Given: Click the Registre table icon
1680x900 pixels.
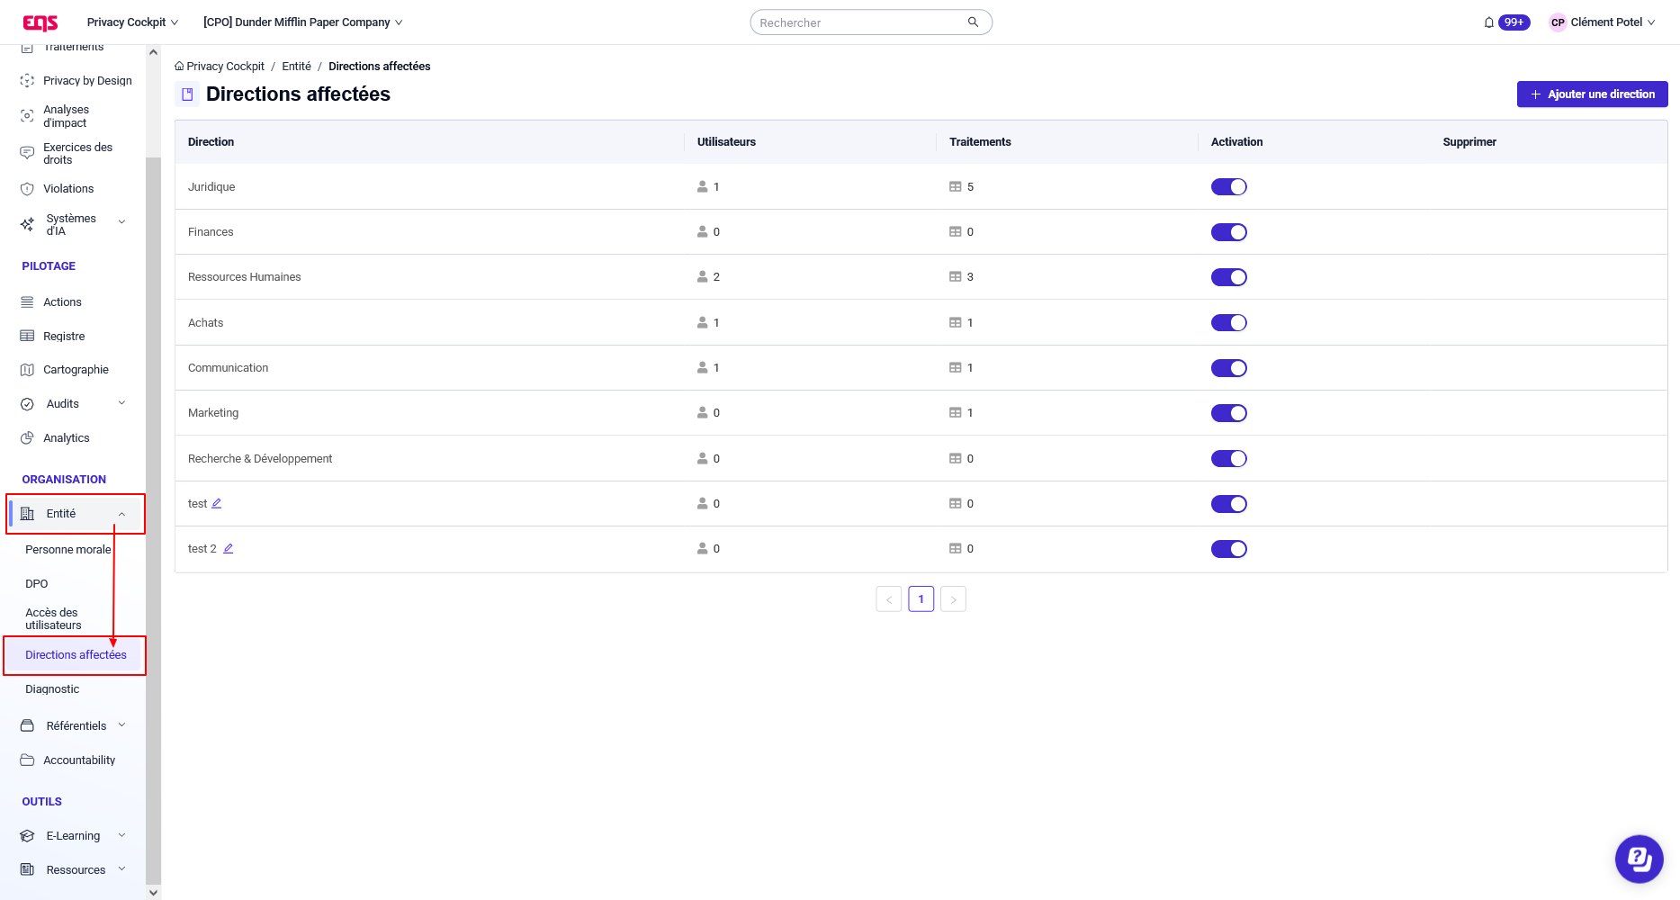Looking at the screenshot, I should pyautogui.click(x=27, y=336).
